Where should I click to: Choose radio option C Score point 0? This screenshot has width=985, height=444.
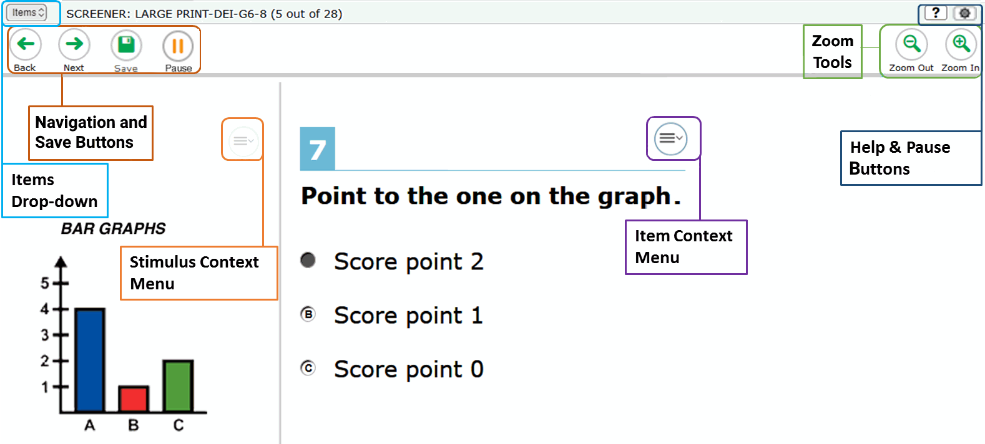[x=308, y=368]
